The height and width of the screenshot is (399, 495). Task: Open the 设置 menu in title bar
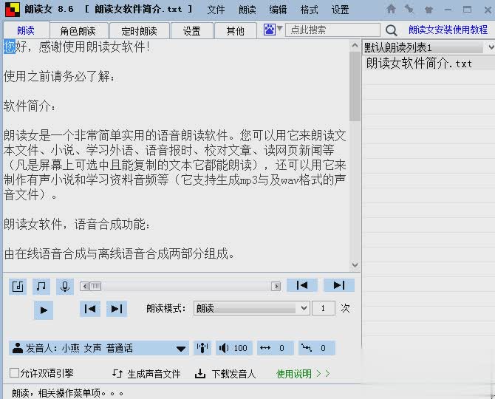(x=341, y=10)
